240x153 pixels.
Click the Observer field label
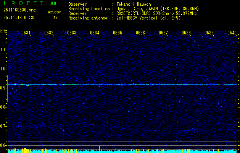click(x=77, y=4)
